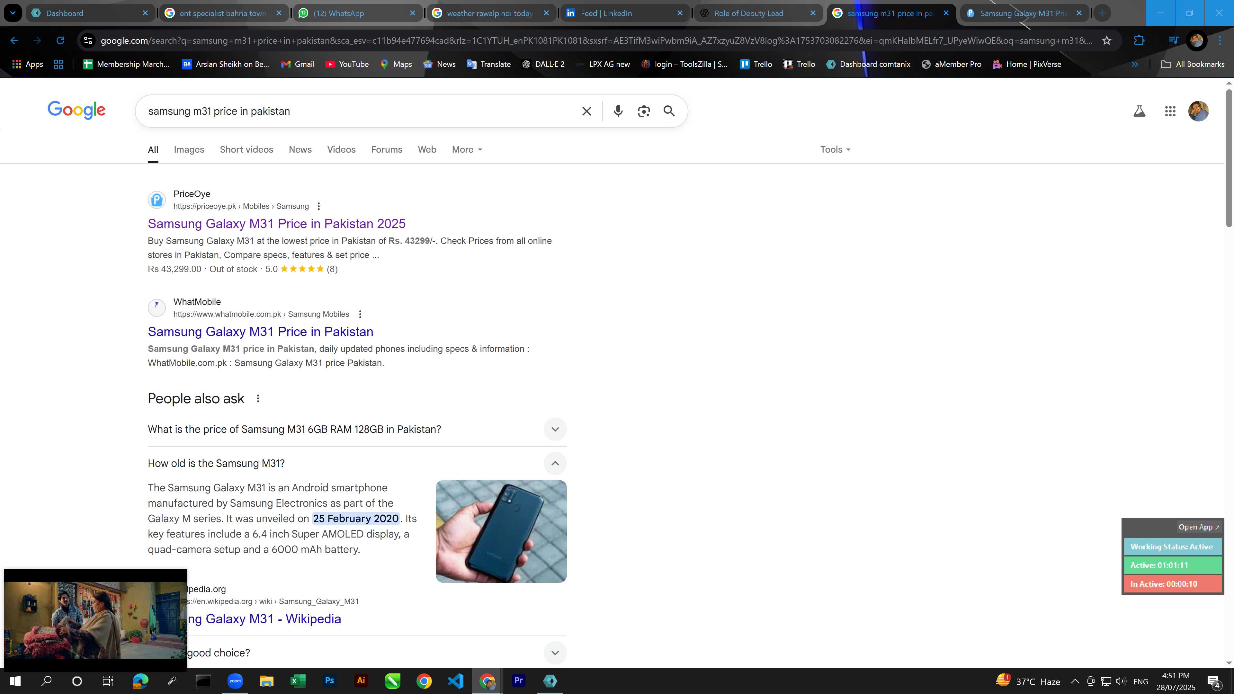
Task: Open Google Lens search by image
Action: point(644,111)
